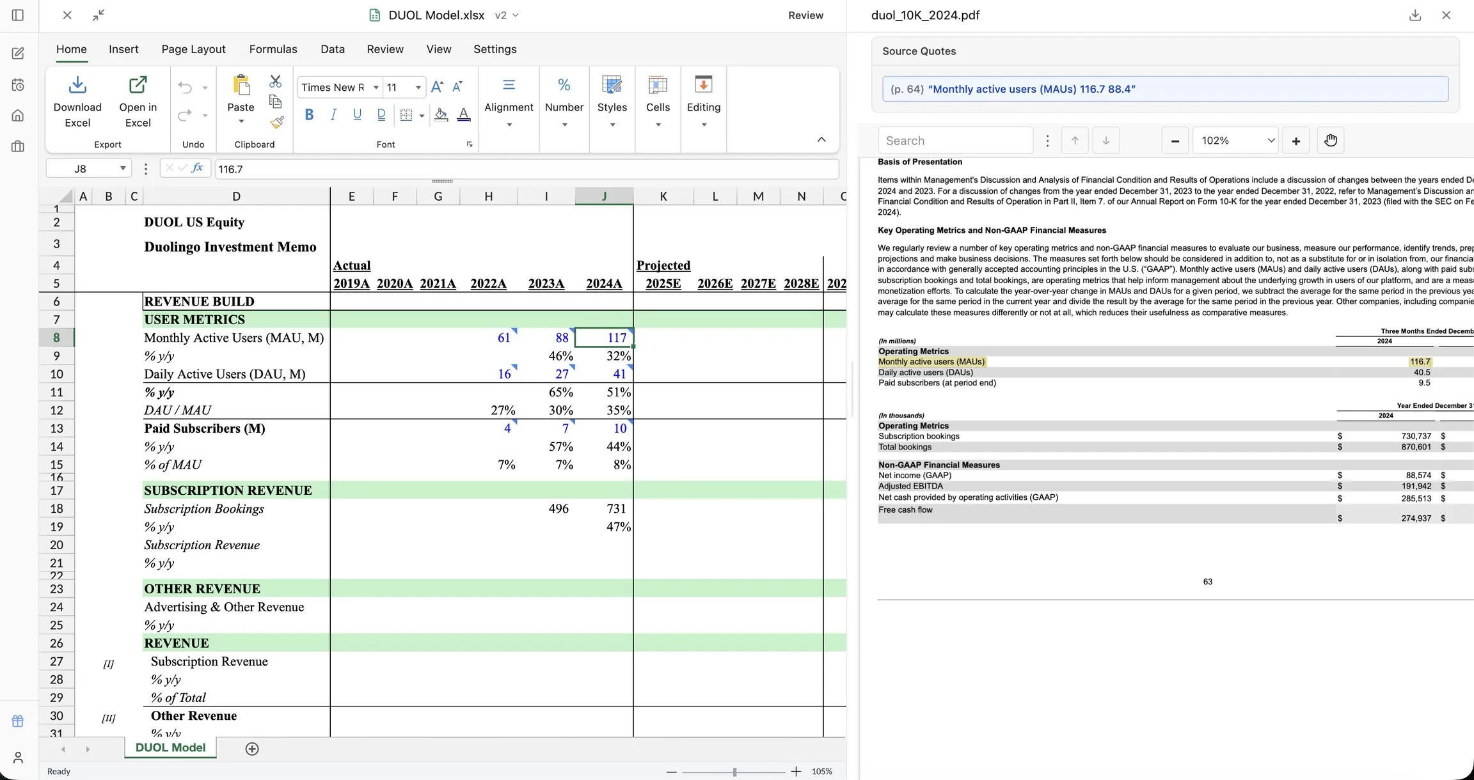Image resolution: width=1474 pixels, height=780 pixels.
Task: Open the Font name dropdown
Action: (x=376, y=88)
